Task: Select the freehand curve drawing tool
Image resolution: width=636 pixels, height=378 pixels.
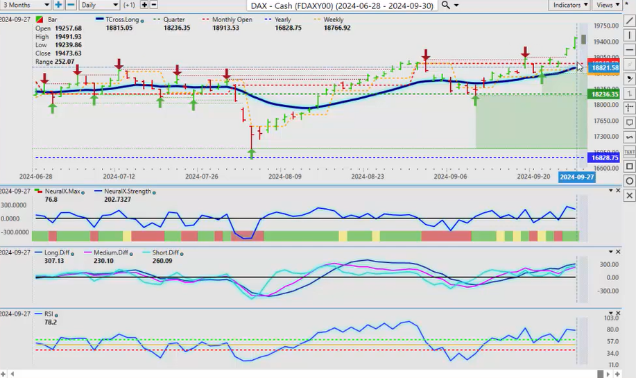Action: 630,137
